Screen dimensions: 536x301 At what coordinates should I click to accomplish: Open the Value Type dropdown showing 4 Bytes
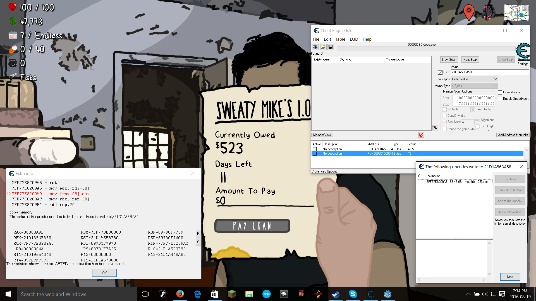[x=474, y=86]
